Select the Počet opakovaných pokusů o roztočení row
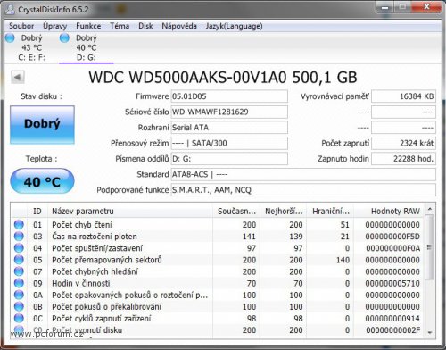The height and width of the screenshot is (350, 446). 218,295
